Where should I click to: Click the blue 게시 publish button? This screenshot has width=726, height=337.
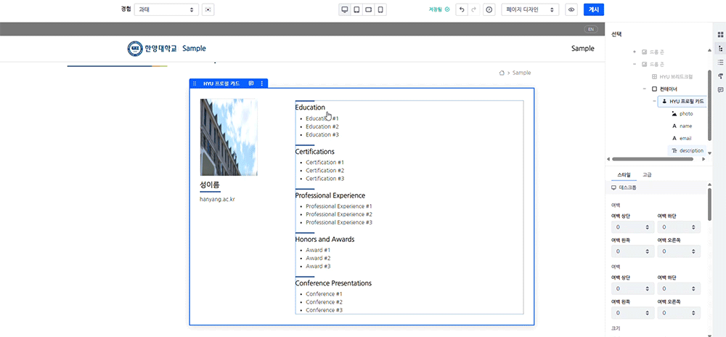pos(593,9)
